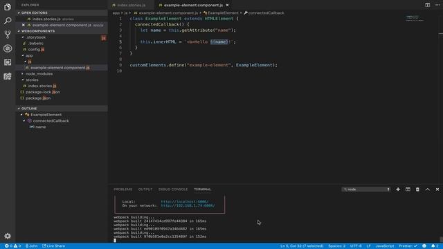Screen dimensions: 443x249
Task: Select the terminal instance dropdown '1: node'
Action: click(366, 189)
